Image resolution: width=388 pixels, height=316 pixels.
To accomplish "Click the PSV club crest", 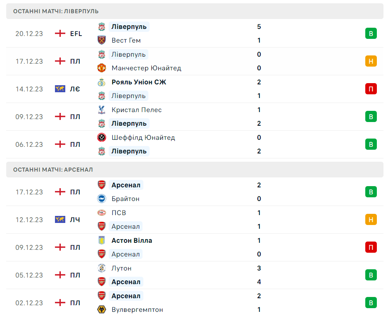I will 102,213.
